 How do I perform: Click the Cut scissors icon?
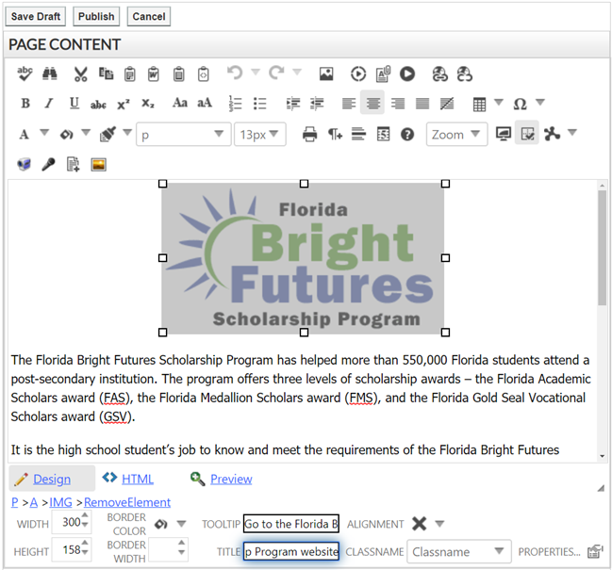pyautogui.click(x=80, y=73)
